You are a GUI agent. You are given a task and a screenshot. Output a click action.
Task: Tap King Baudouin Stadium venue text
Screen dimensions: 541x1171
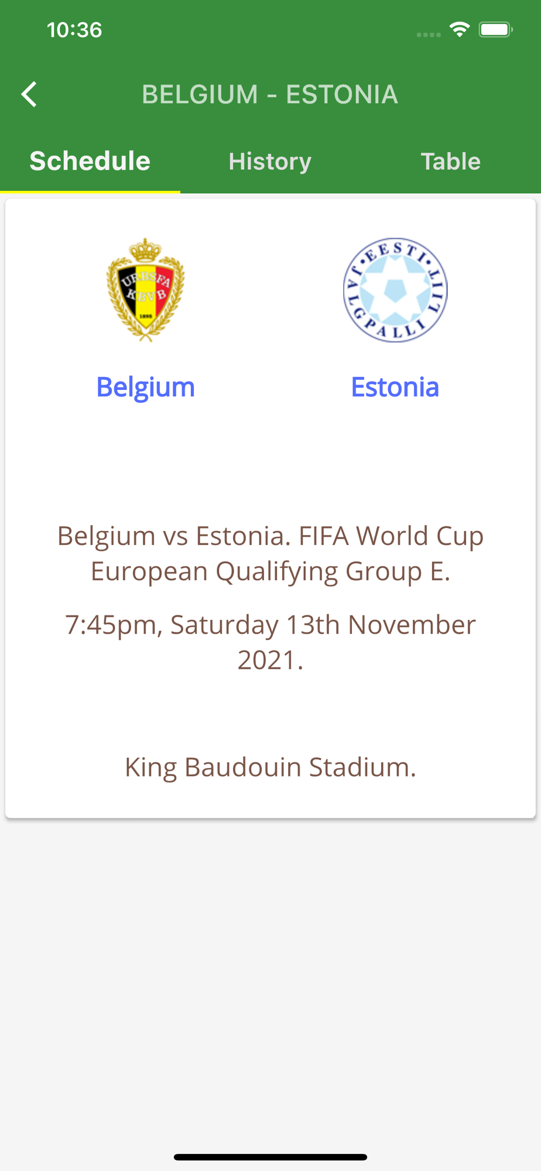(x=270, y=766)
